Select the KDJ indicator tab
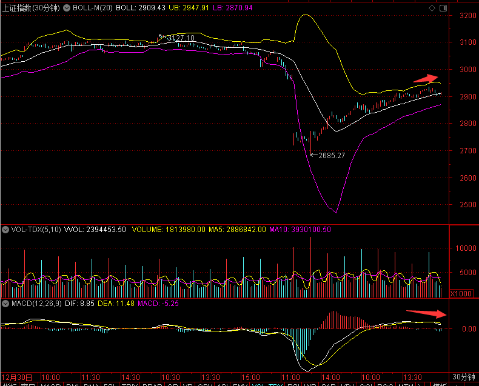 click(347, 384)
